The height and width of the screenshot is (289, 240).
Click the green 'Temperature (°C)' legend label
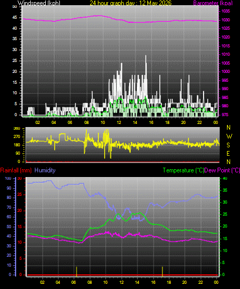click(x=183, y=170)
